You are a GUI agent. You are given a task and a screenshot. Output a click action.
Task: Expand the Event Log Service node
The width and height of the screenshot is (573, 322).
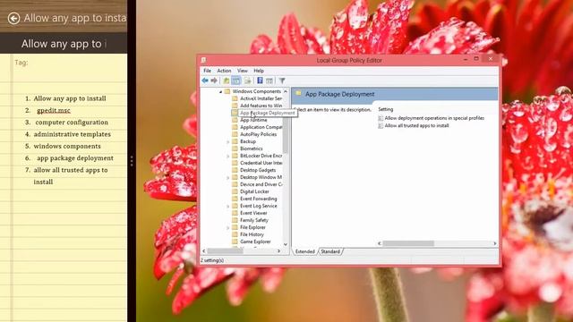[228, 206]
